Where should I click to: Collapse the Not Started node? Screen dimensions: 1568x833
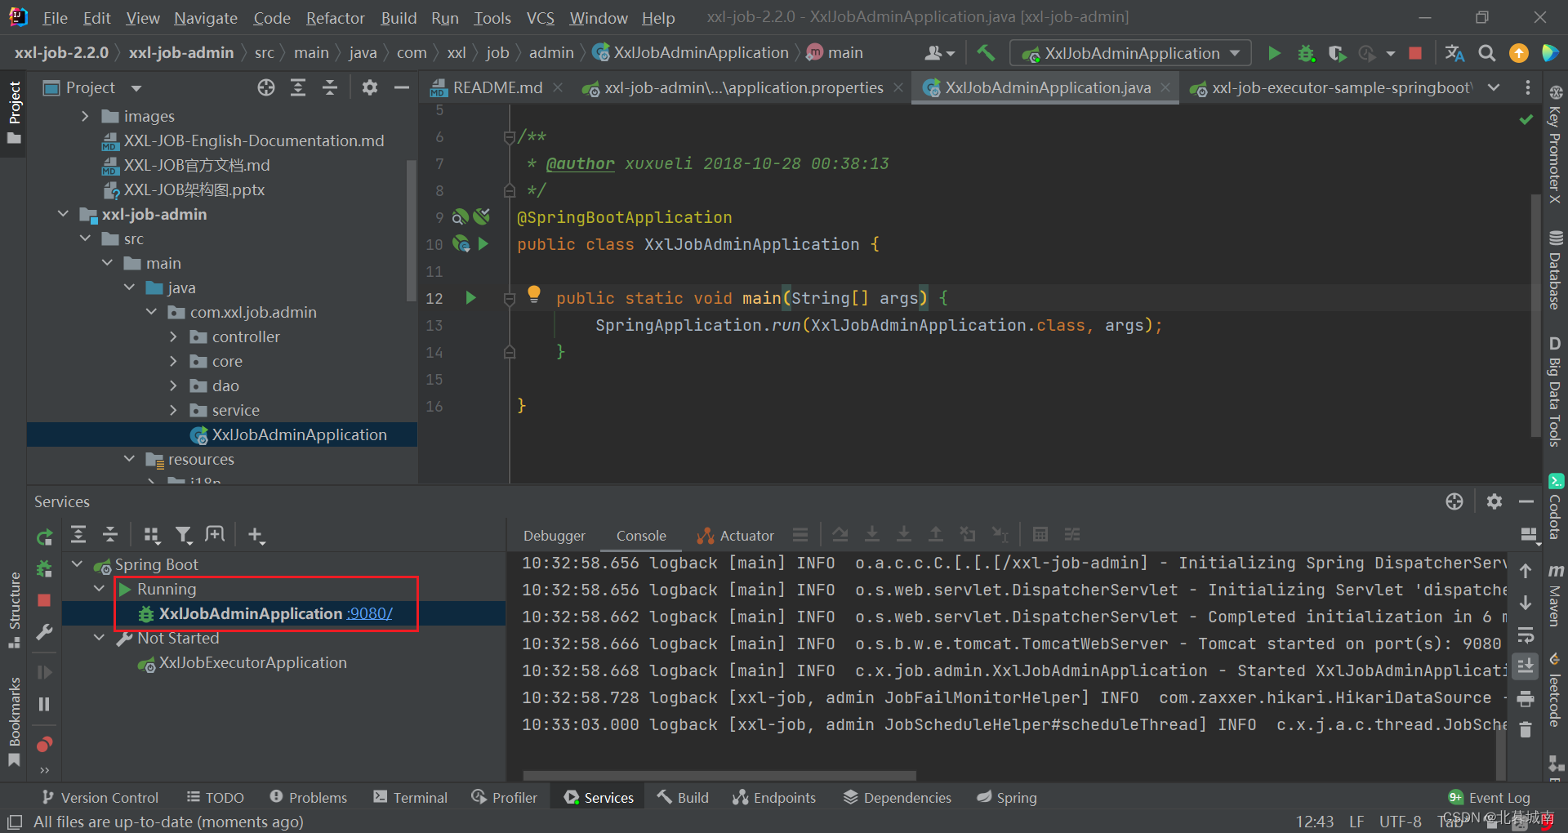[100, 638]
